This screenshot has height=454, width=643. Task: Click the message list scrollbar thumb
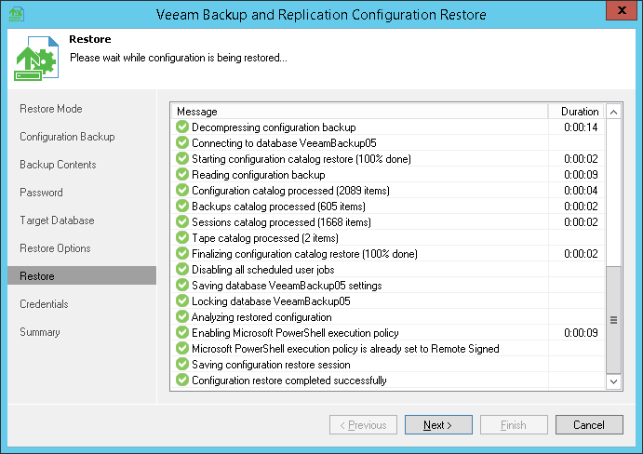[613, 319]
